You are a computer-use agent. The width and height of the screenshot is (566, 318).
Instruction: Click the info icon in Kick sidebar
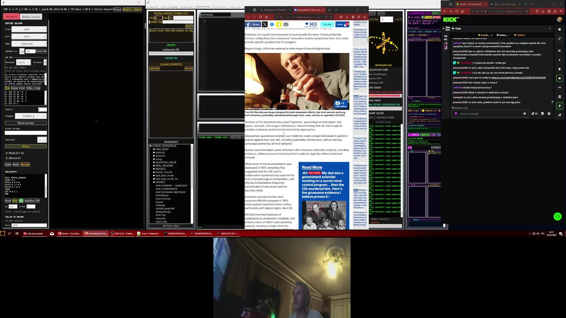(559, 30)
